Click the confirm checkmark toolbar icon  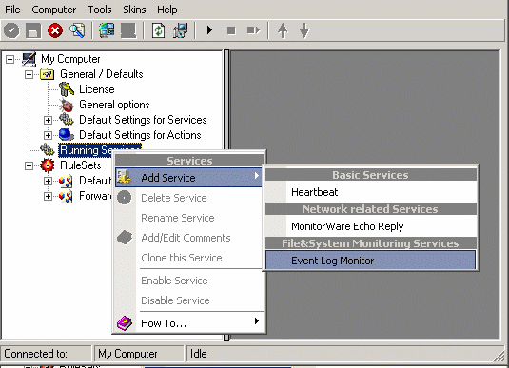click(x=11, y=30)
